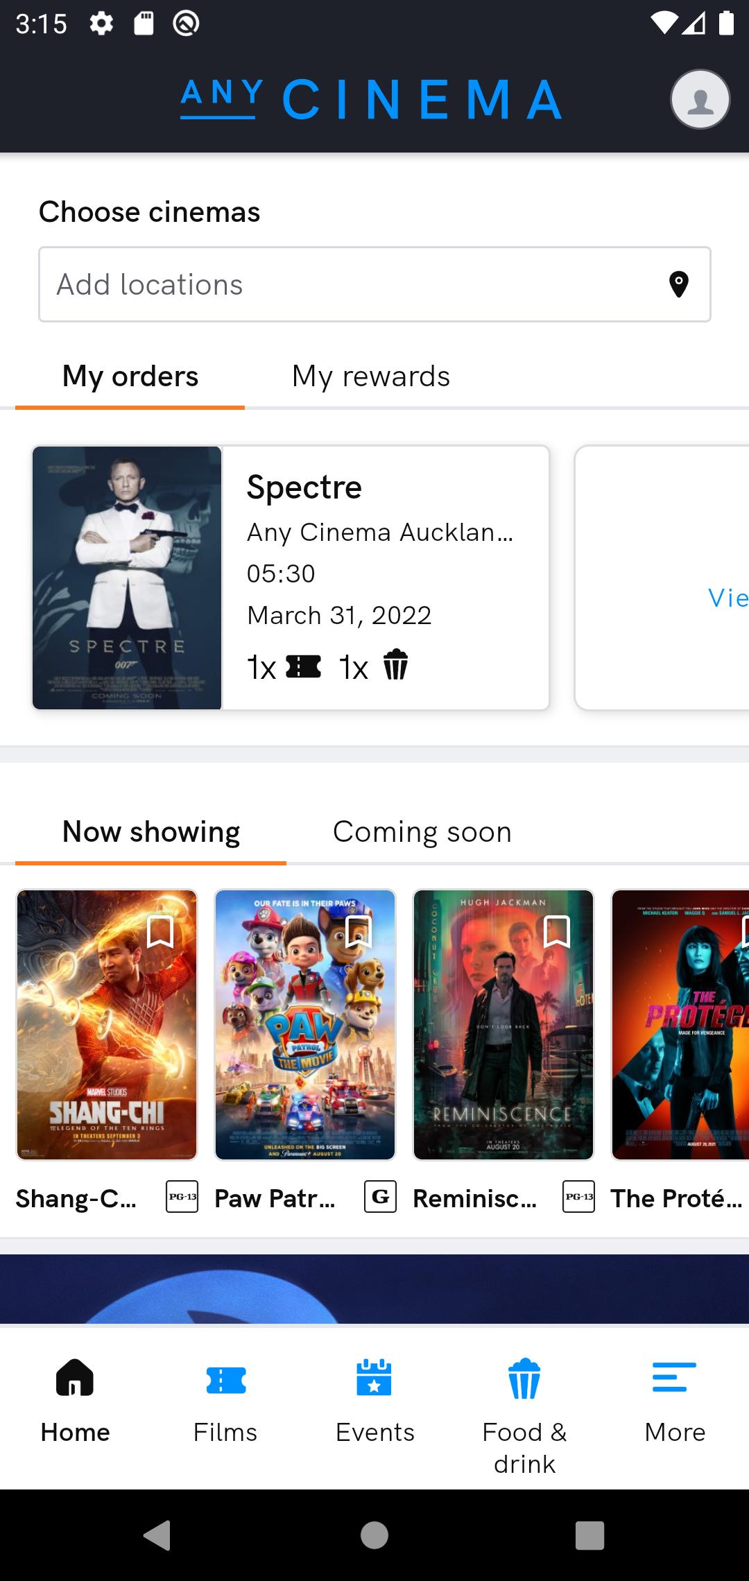Viewport: 749px width, 1581px height.
Task: Open the More menu icon
Action: point(674,1378)
